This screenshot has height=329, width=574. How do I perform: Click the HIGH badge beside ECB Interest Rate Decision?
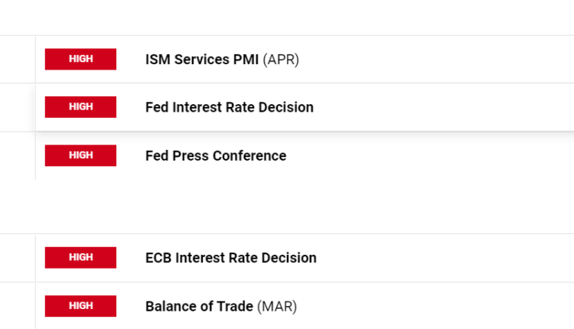coord(80,258)
